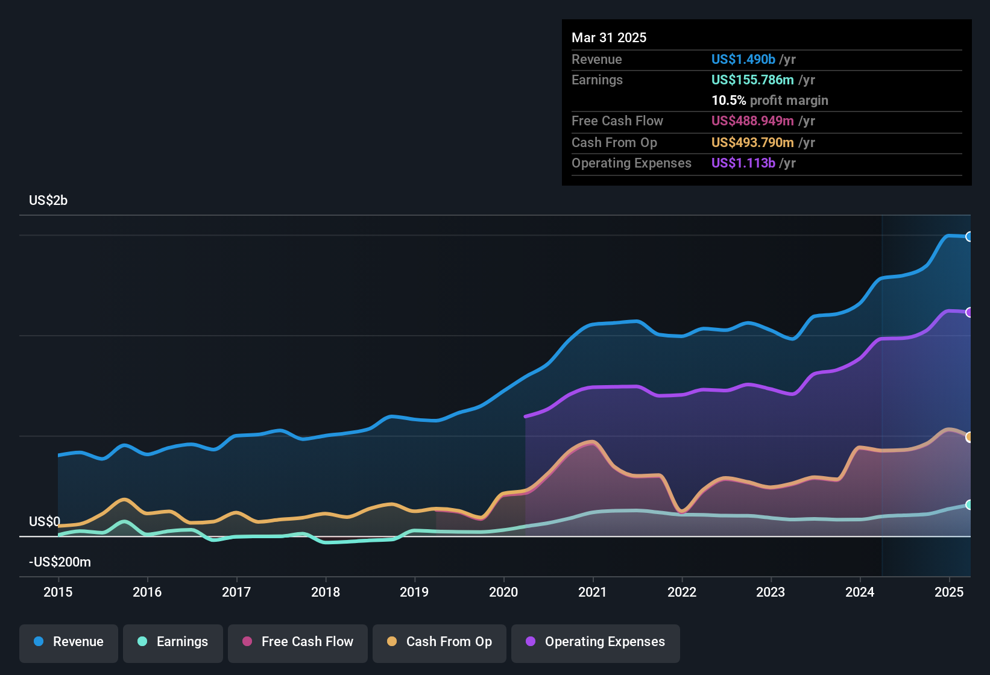Toggle the Free Cash Flow legend button
The height and width of the screenshot is (675, 990).
click(x=298, y=642)
